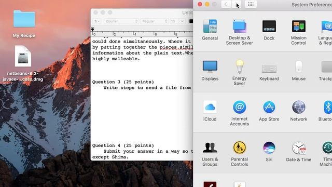Open the Dock preferences pane
Screen dimensions: 332x187
pyautogui.click(x=269, y=30)
